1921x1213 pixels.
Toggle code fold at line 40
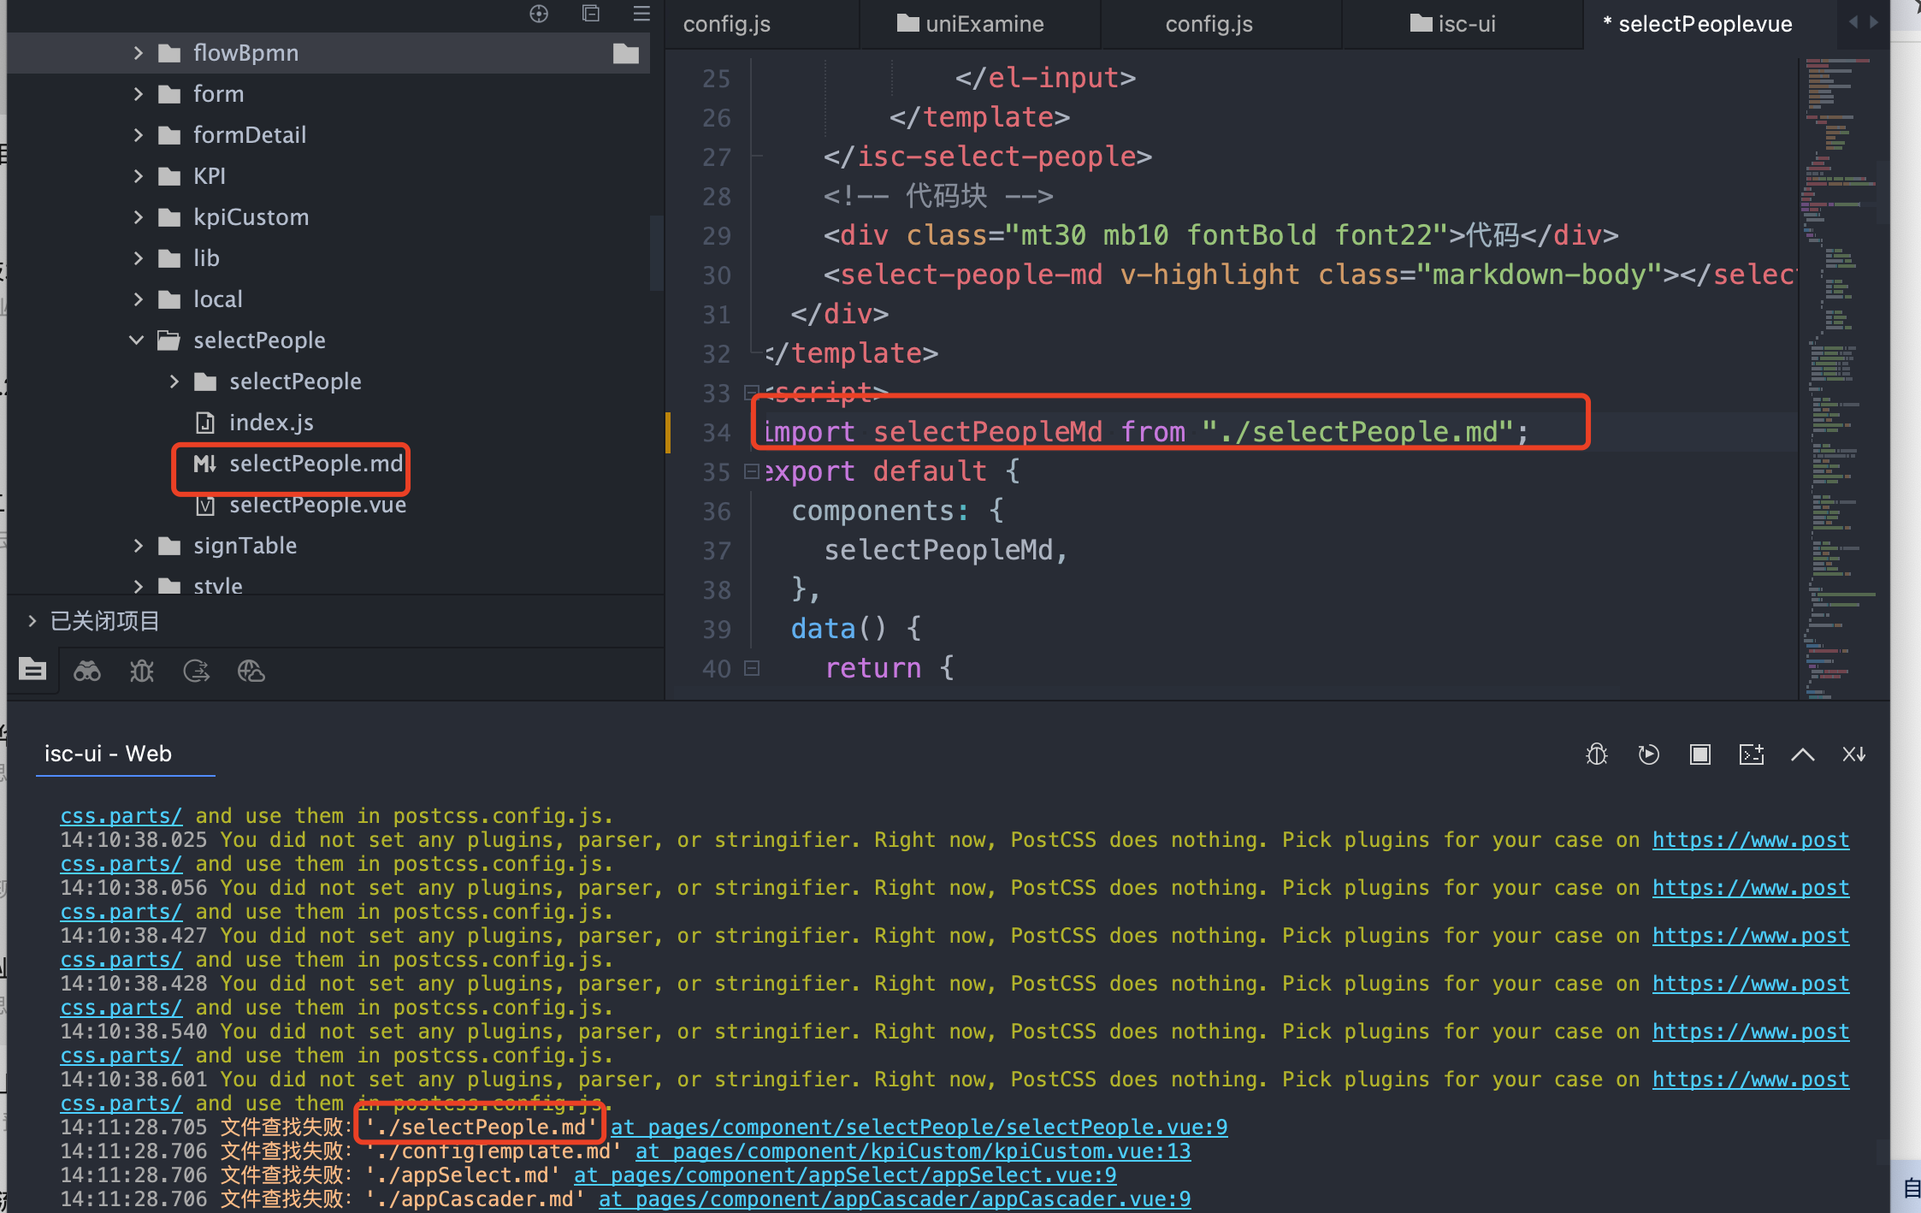(752, 668)
